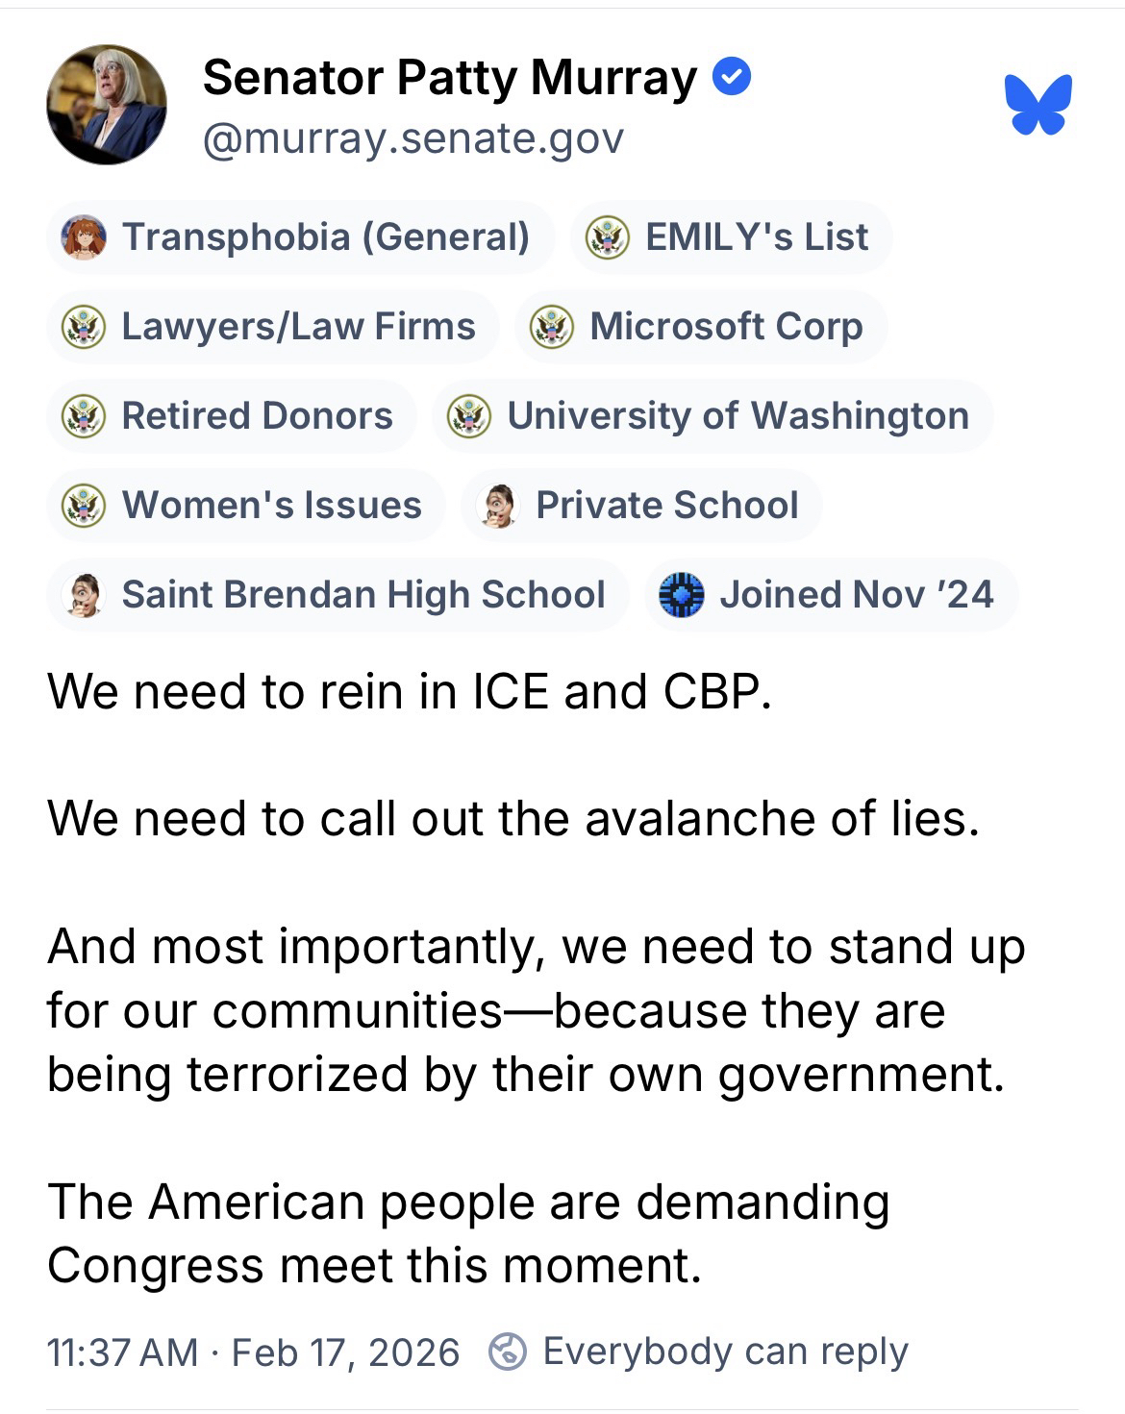Click the Bluesky butterfly logo
Image resolution: width=1125 pixels, height=1414 pixels.
(1037, 104)
